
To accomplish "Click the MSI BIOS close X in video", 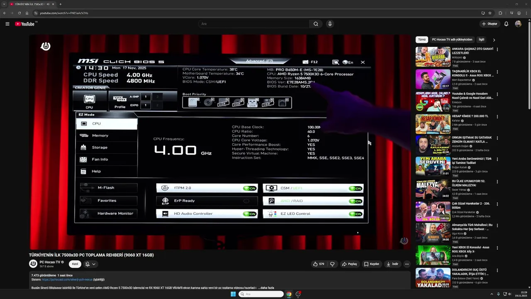I will point(363,62).
